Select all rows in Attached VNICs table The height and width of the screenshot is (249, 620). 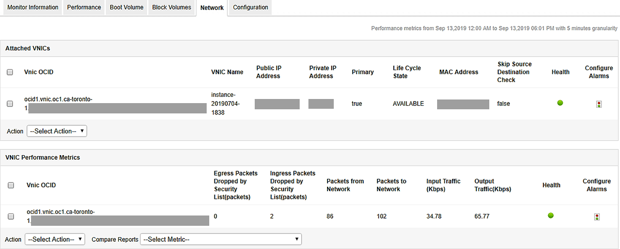[10, 72]
